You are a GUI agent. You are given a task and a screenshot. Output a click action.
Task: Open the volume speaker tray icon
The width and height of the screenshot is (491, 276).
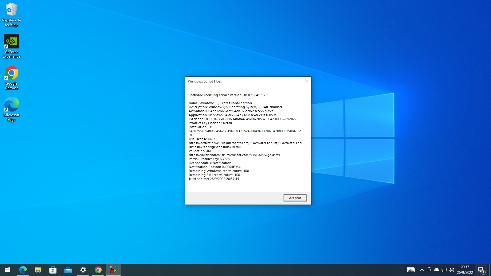point(451,270)
